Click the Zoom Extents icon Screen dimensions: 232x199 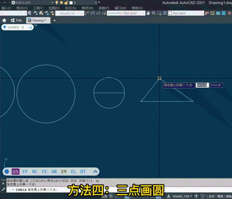coord(165,13)
